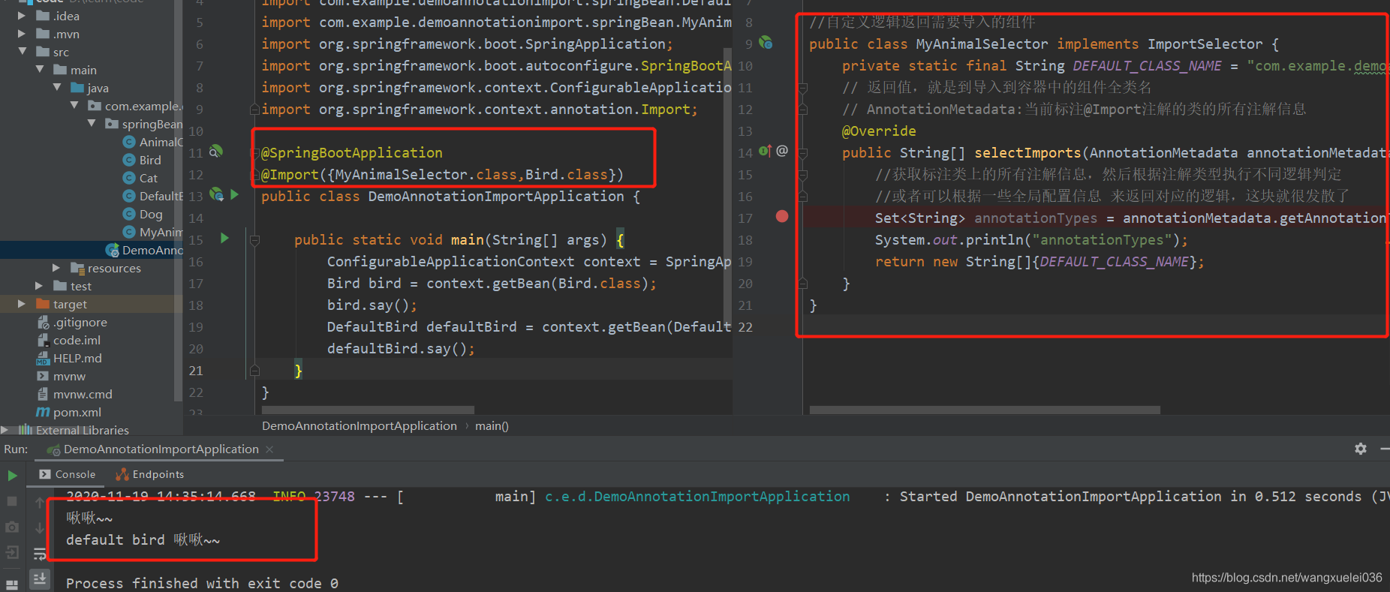
Task: Expand the resources folder
Action: coord(56,268)
